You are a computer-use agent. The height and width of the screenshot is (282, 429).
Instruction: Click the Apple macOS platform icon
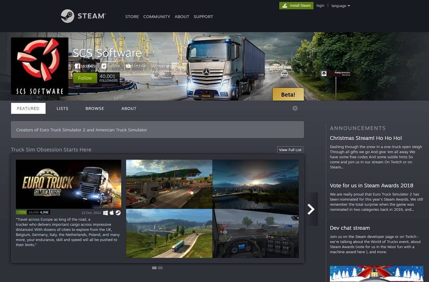pyautogui.click(x=112, y=213)
